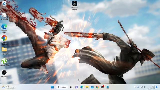The width and height of the screenshot is (160, 90).
Task: Switch to OBS Studio in taskbar
Action: pos(103,87)
